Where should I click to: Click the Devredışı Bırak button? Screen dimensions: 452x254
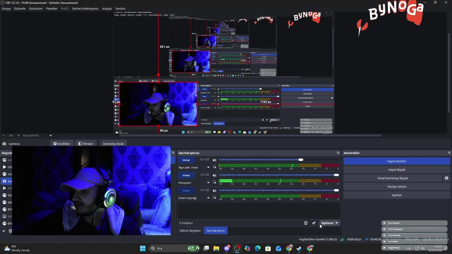pos(113,144)
